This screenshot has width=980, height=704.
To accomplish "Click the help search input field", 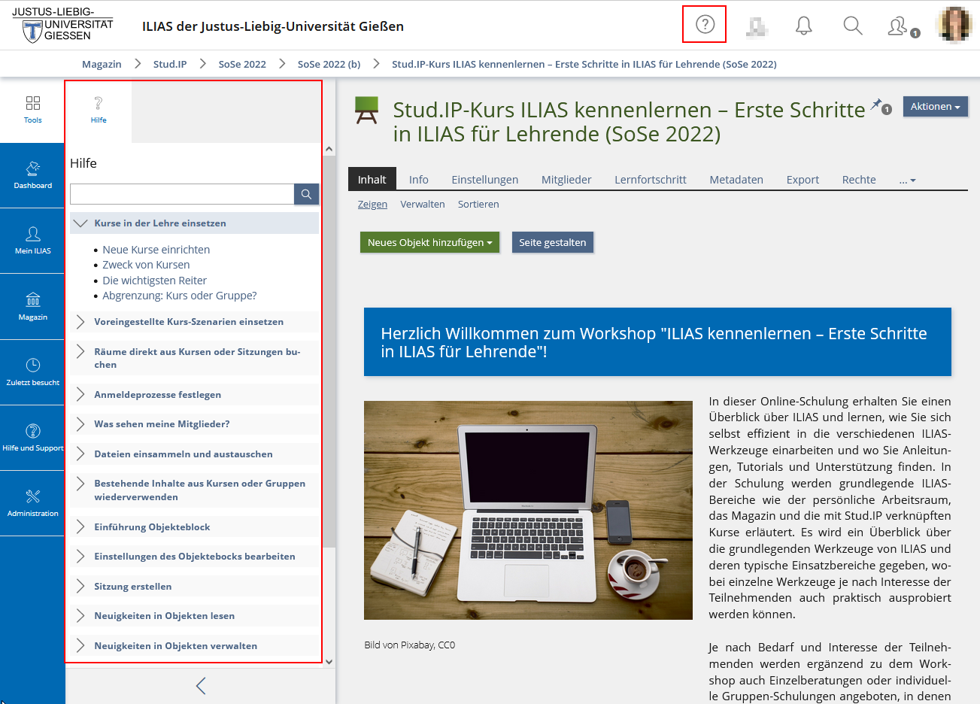I will [182, 194].
